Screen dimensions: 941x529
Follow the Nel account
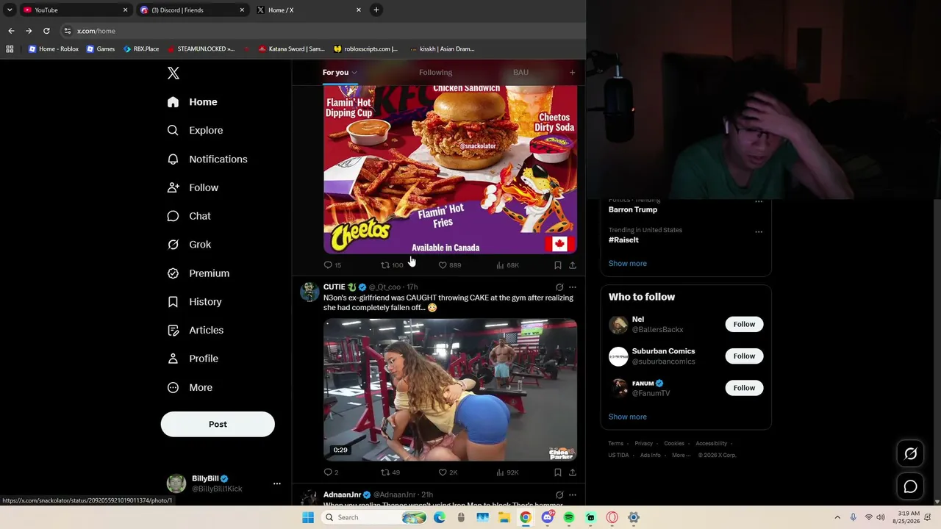[744, 324]
